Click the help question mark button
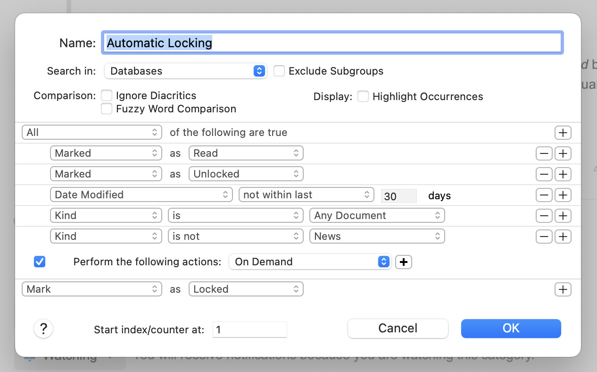This screenshot has height=372, width=597. 43,329
